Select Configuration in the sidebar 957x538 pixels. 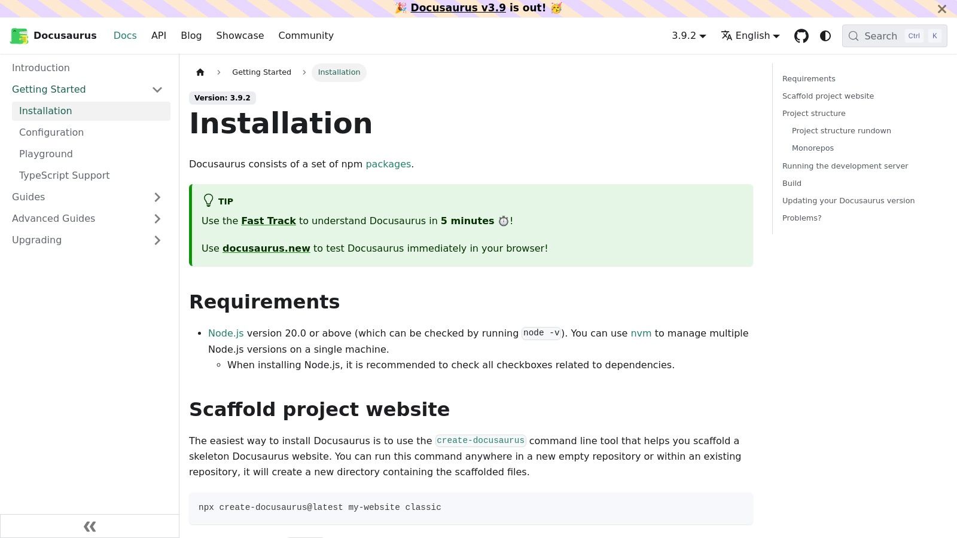click(51, 133)
